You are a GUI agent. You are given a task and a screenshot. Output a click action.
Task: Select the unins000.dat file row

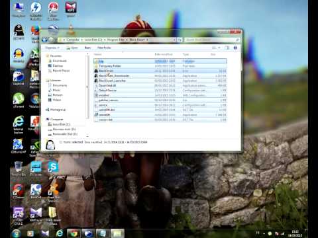point(160,110)
